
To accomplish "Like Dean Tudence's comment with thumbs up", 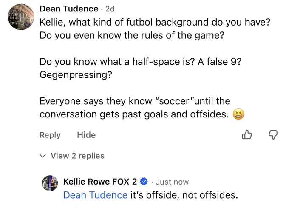I will pos(246,134).
